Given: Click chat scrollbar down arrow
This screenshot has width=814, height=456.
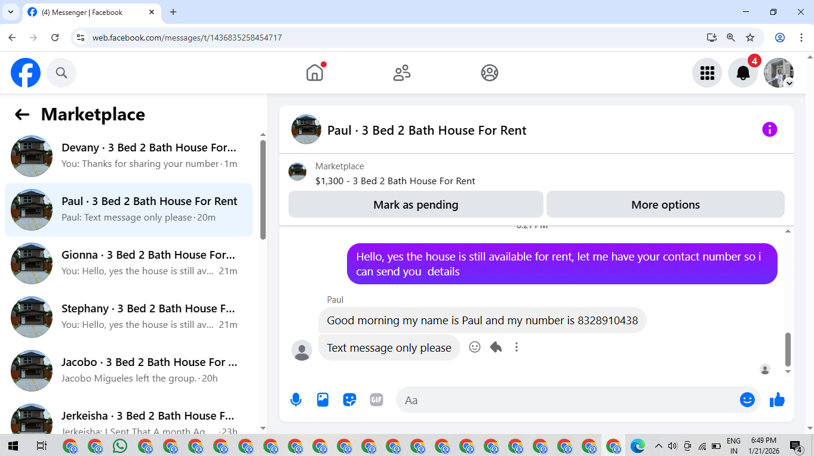Looking at the screenshot, I should tap(788, 371).
